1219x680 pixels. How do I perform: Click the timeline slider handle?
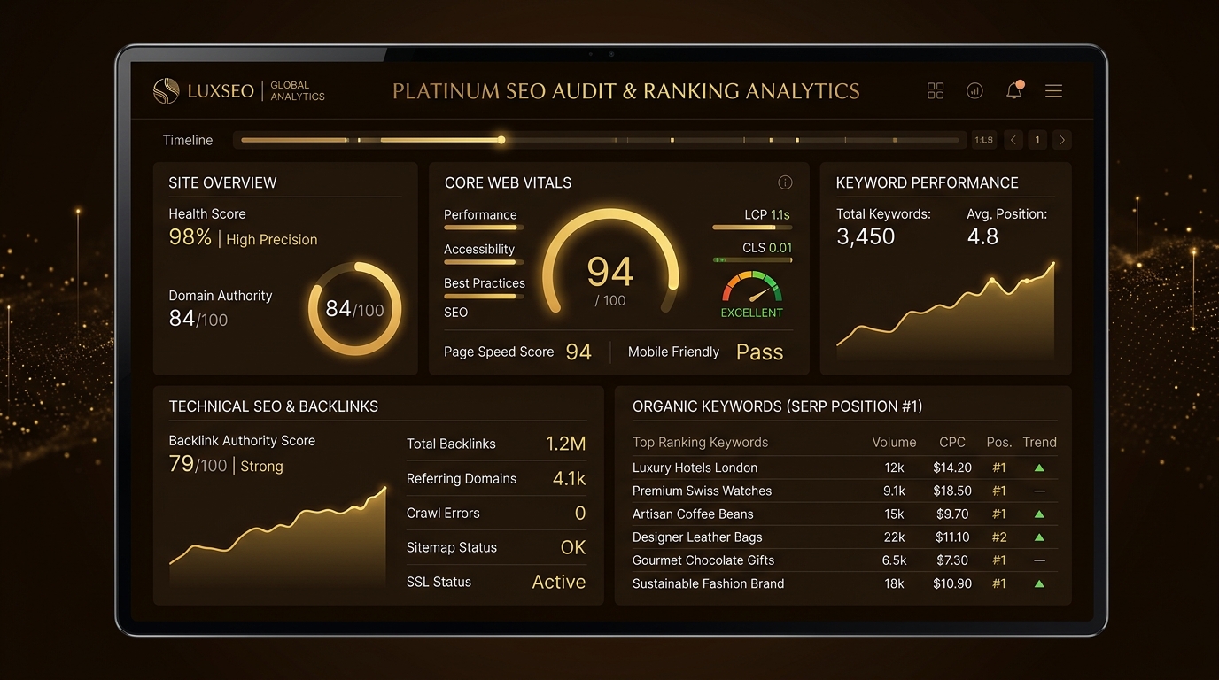[x=501, y=140]
